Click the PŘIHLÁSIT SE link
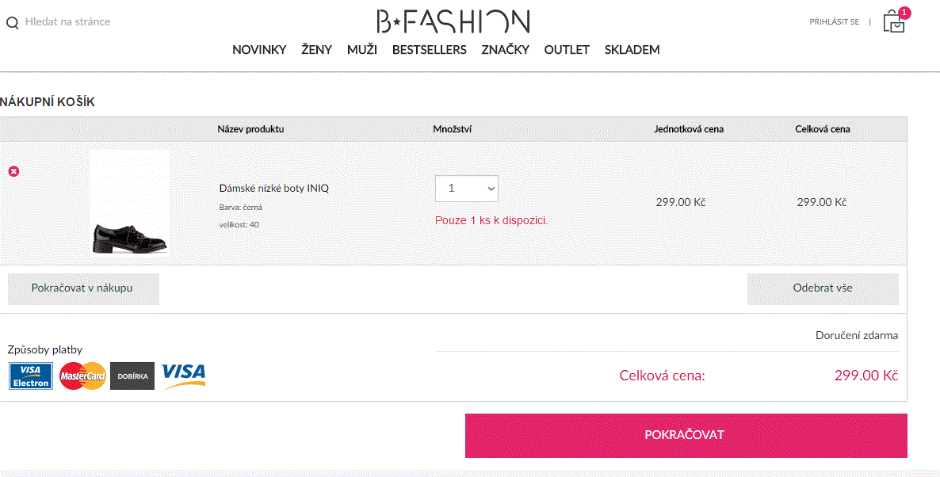The image size is (940, 477). [x=834, y=21]
